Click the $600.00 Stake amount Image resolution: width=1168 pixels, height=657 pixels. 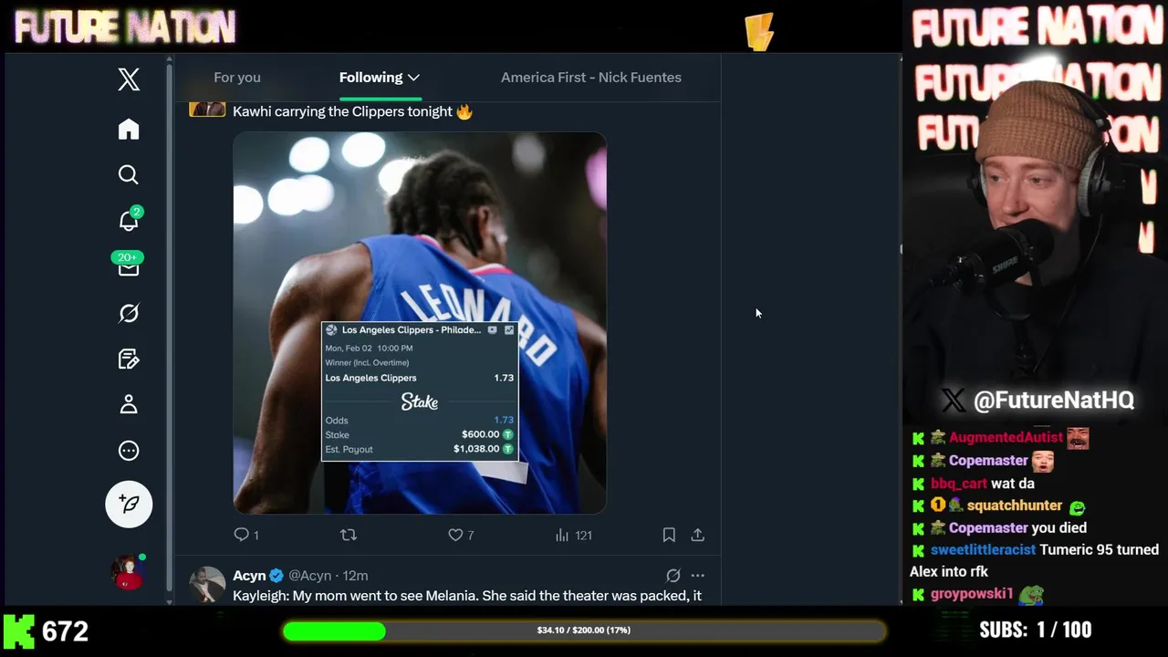(480, 434)
